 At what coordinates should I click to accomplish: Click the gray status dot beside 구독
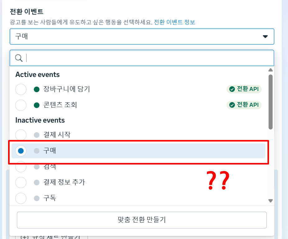point(37,198)
